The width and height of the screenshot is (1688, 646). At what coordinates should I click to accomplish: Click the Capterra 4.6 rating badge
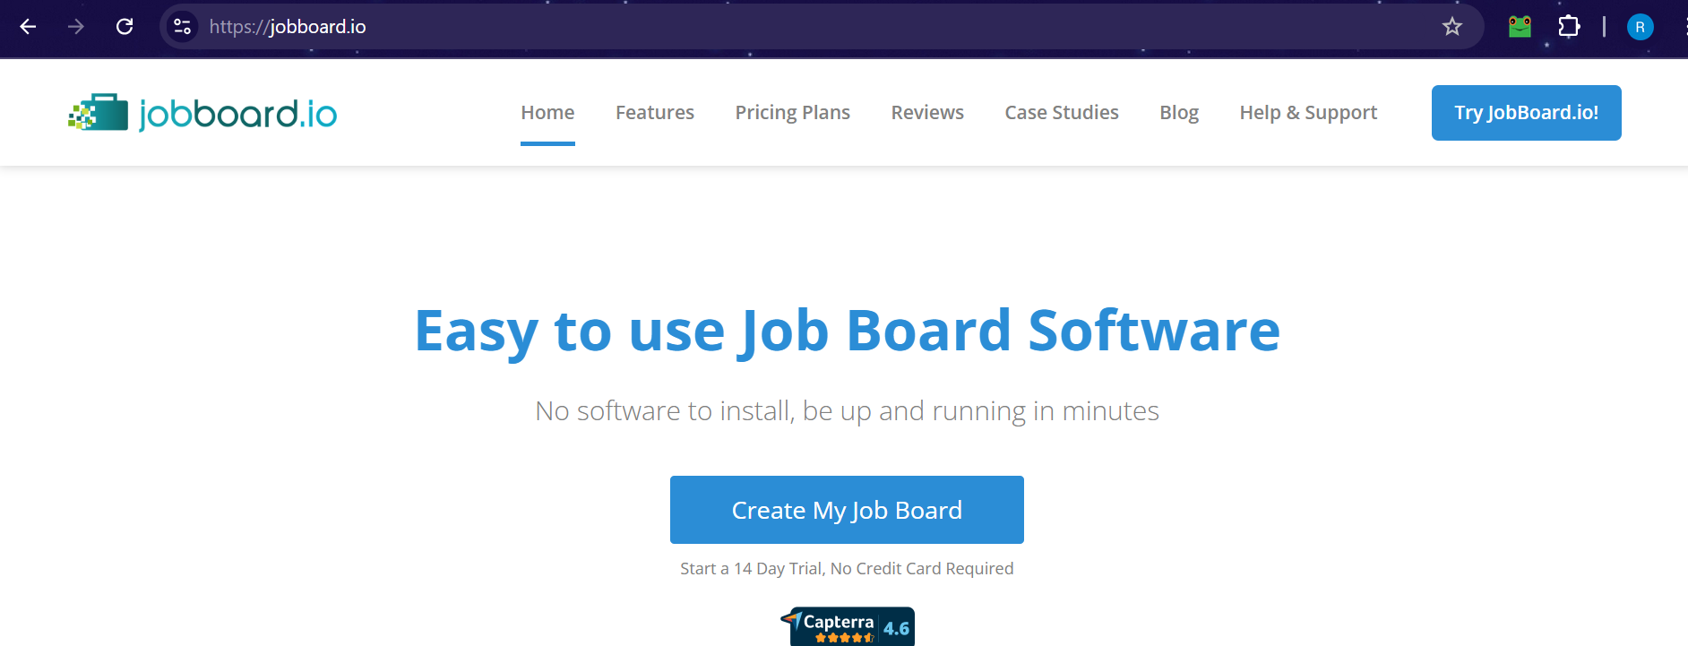[x=848, y=626]
